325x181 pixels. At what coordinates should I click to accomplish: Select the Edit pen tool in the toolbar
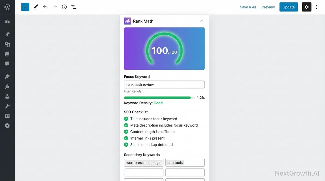36,7
